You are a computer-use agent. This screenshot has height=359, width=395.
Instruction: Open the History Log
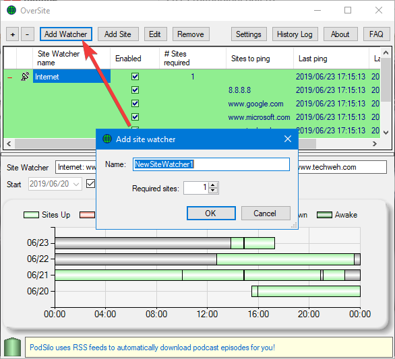tap(295, 34)
